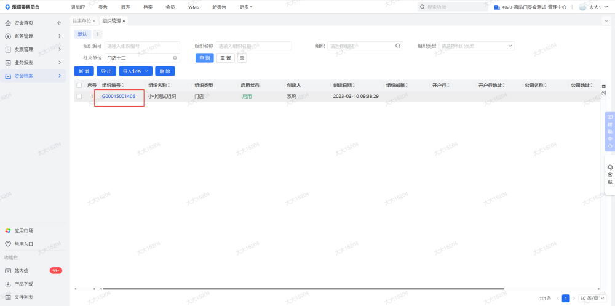Open 资金档案 sidebar menu

coord(33,76)
